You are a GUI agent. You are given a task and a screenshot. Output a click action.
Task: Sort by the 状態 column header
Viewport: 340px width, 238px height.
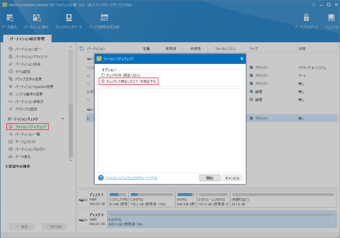point(302,49)
